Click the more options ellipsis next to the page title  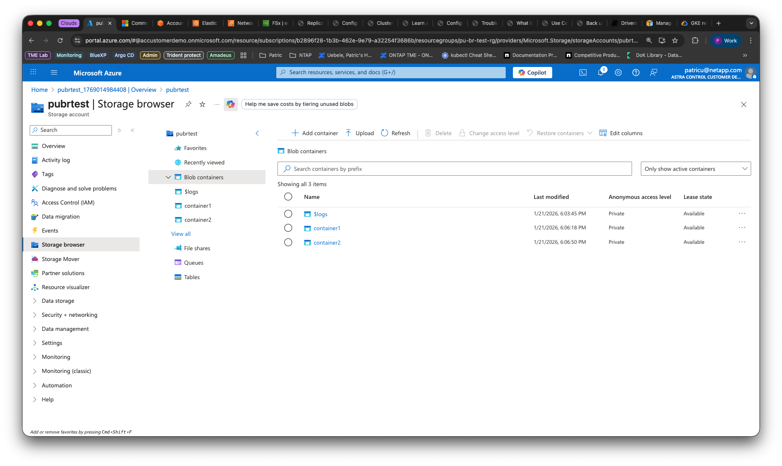pyautogui.click(x=217, y=104)
